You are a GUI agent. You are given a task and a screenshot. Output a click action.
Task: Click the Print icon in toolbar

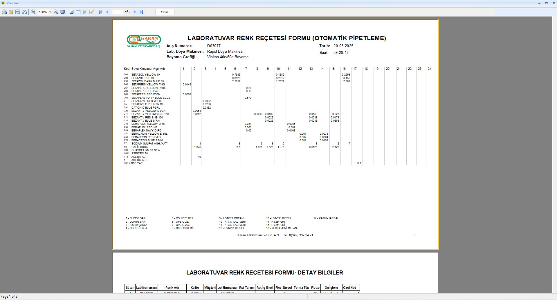4,12
